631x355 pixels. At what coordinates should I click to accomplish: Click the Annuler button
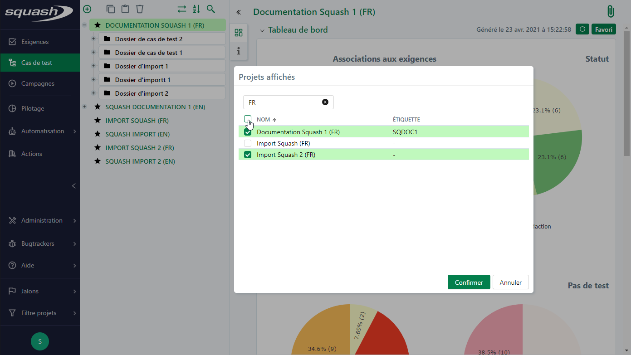(510, 282)
